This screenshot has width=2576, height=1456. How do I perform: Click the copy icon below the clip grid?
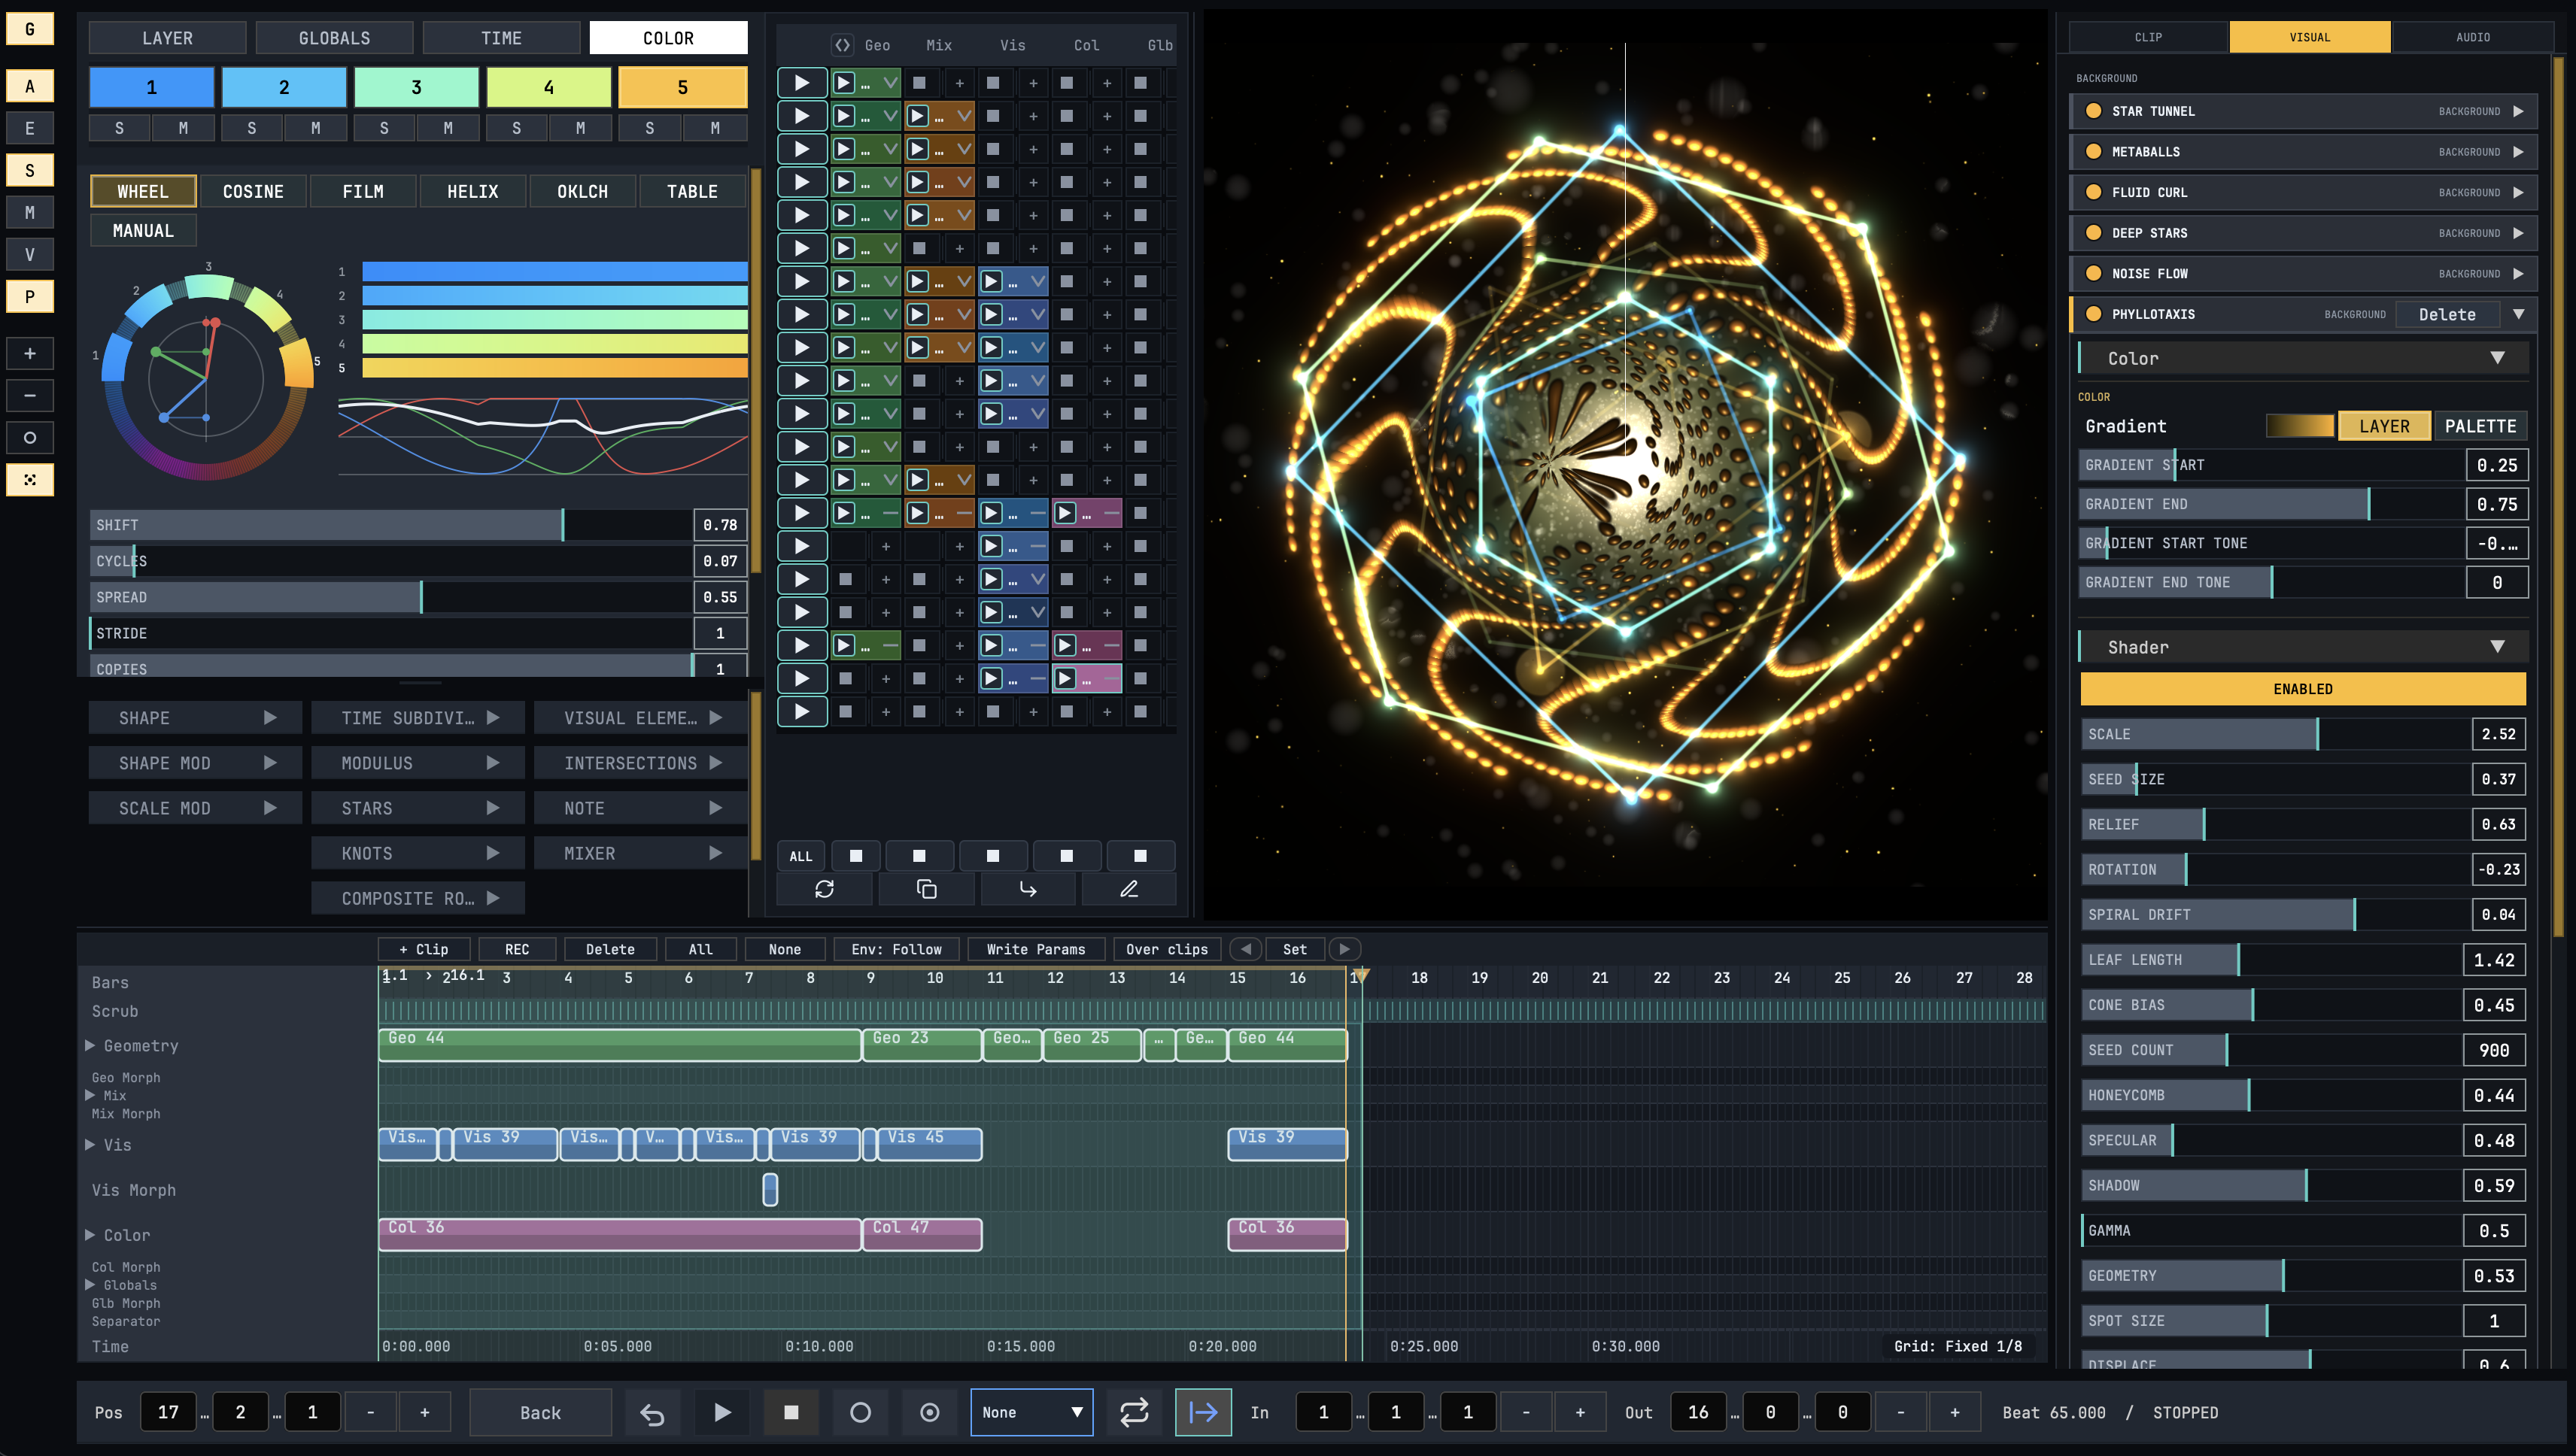point(926,889)
